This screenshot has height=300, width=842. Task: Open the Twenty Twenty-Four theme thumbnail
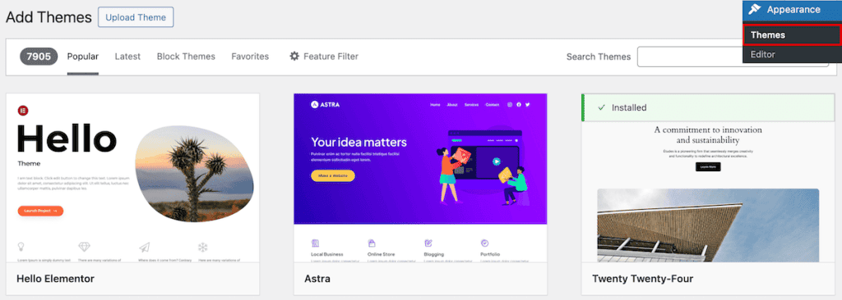tap(708, 178)
